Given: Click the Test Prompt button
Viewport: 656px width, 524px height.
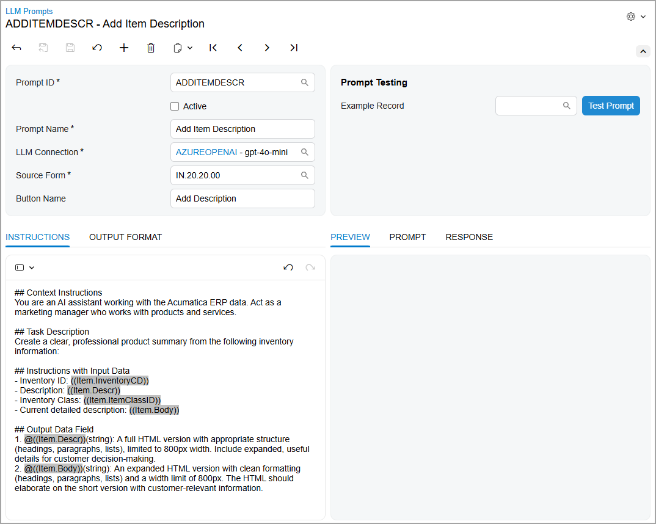Looking at the screenshot, I should tap(611, 106).
